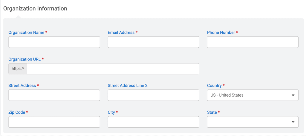Focus the Email Address input box
The width and height of the screenshot is (306, 136).
click(x=153, y=42)
